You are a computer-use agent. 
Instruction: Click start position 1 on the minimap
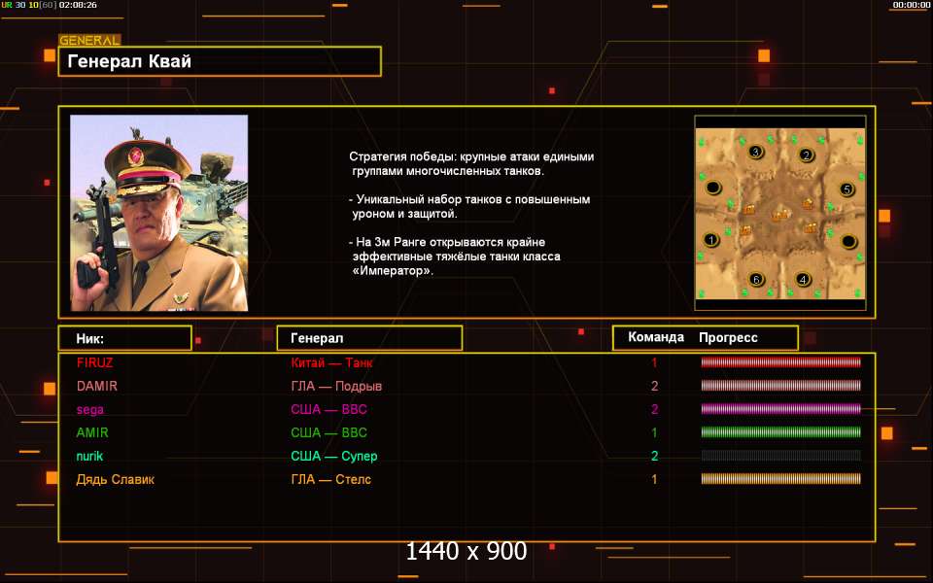point(711,240)
